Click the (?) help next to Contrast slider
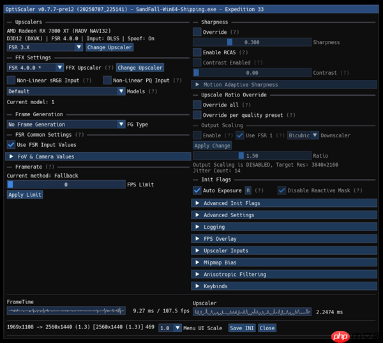Screen dimensions: 383x343 click(x=345, y=73)
